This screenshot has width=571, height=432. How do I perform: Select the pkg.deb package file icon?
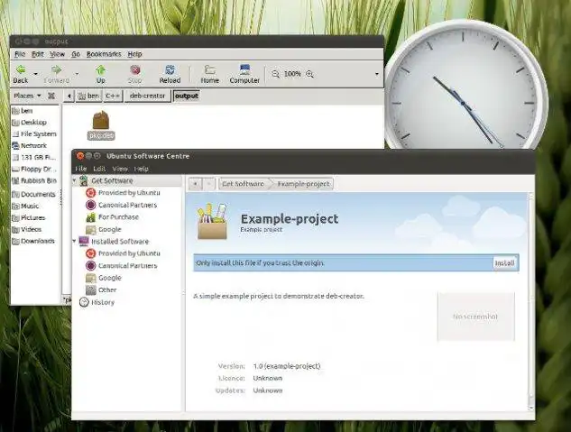(101, 125)
